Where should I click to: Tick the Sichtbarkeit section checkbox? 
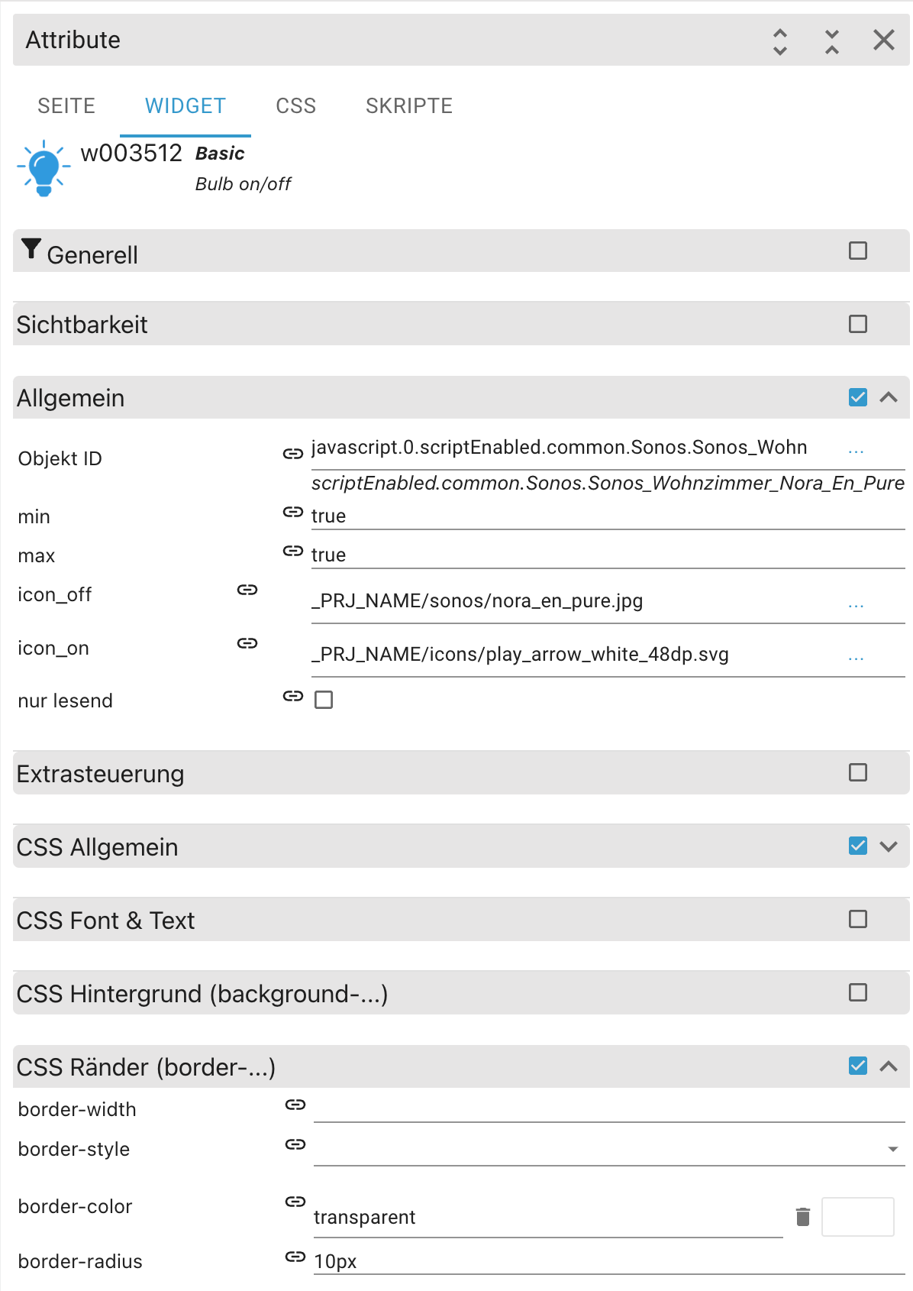[x=858, y=324]
